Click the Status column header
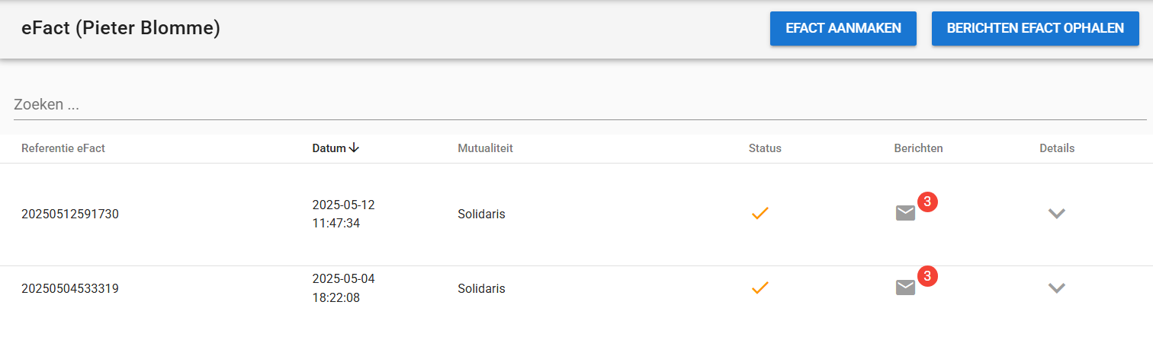Screen dimensions: 1153x340 point(765,148)
